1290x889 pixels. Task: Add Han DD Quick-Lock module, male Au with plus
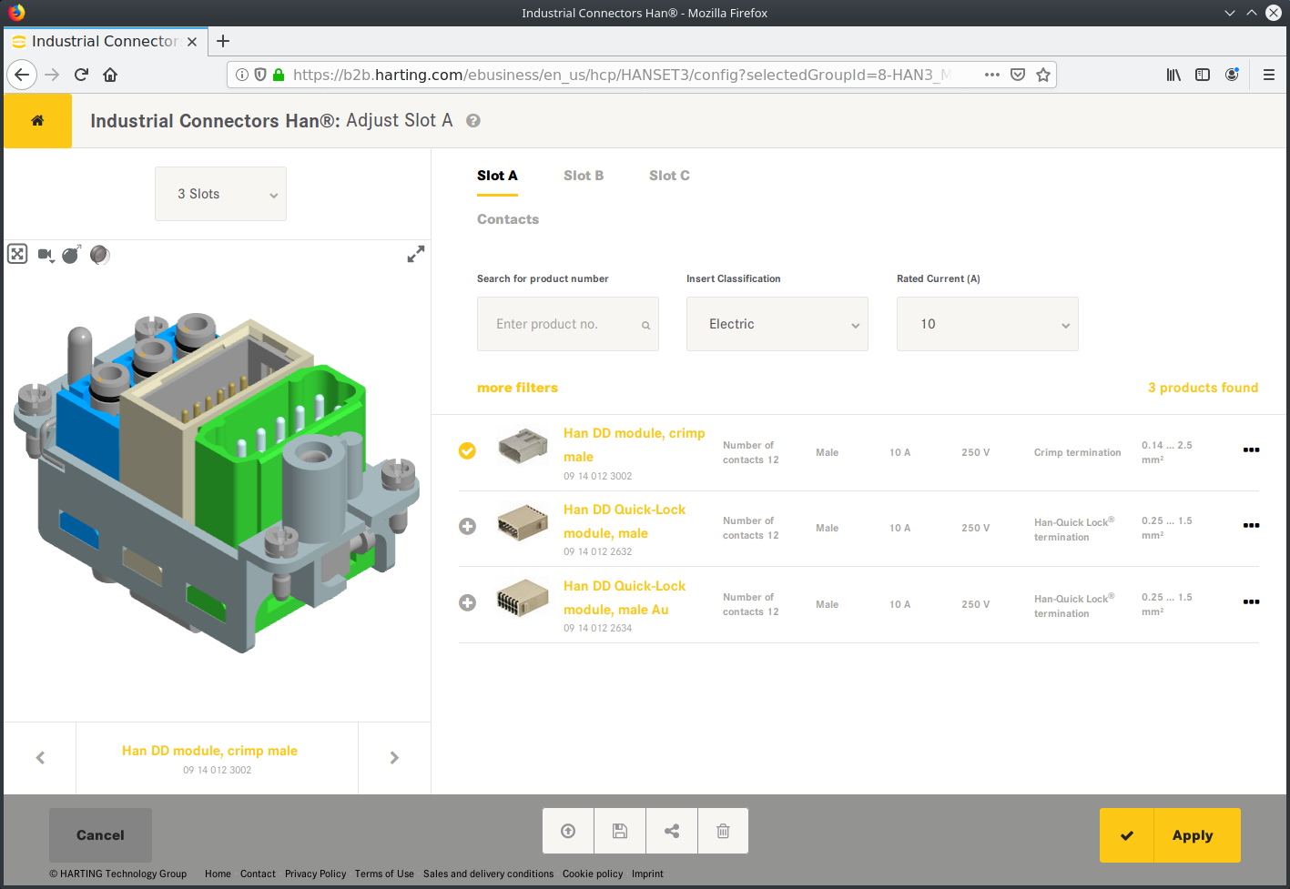(467, 602)
